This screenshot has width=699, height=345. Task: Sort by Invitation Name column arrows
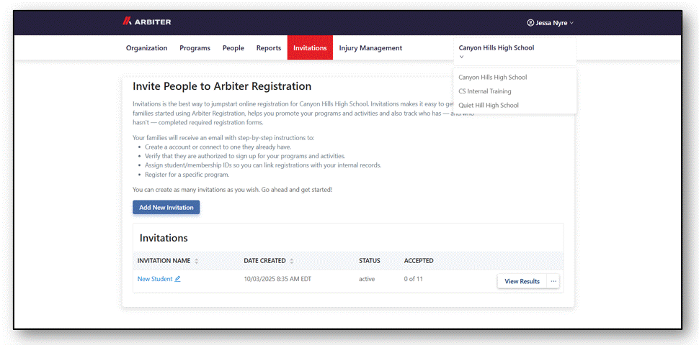[197, 261]
